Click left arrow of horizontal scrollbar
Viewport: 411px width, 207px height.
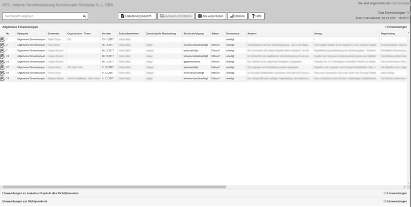[1, 187]
